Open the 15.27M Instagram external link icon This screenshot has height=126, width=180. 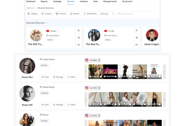click(x=99, y=115)
